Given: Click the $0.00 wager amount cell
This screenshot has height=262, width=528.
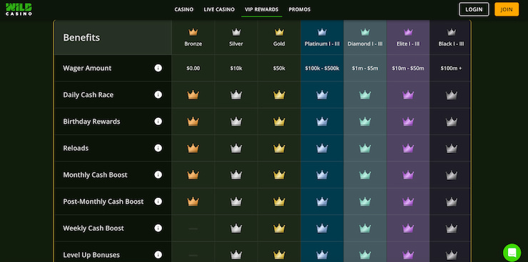Looking at the screenshot, I should (193, 68).
